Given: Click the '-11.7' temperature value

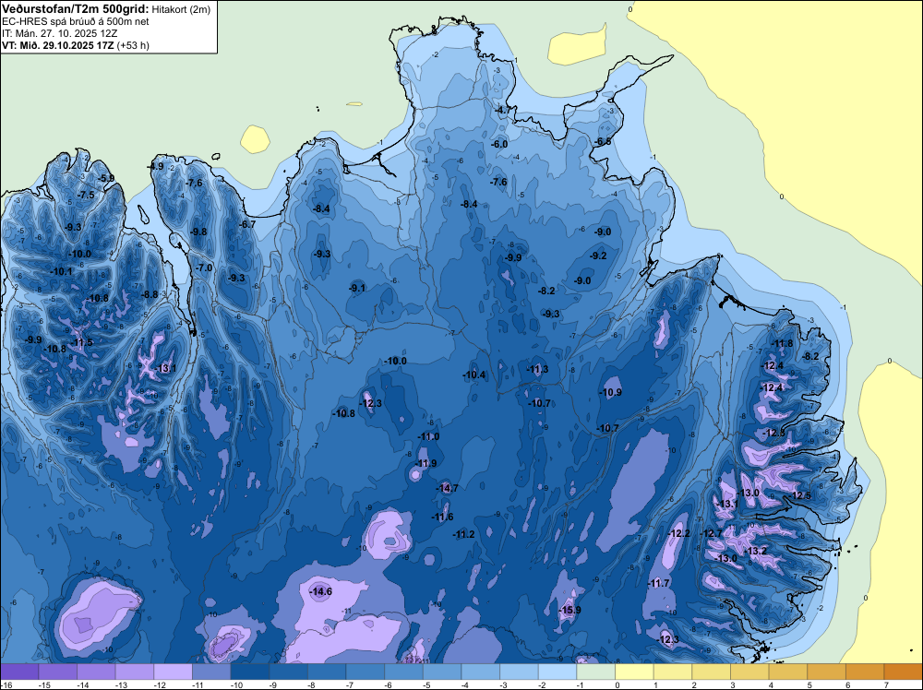Looking at the screenshot, I should 659,584.
